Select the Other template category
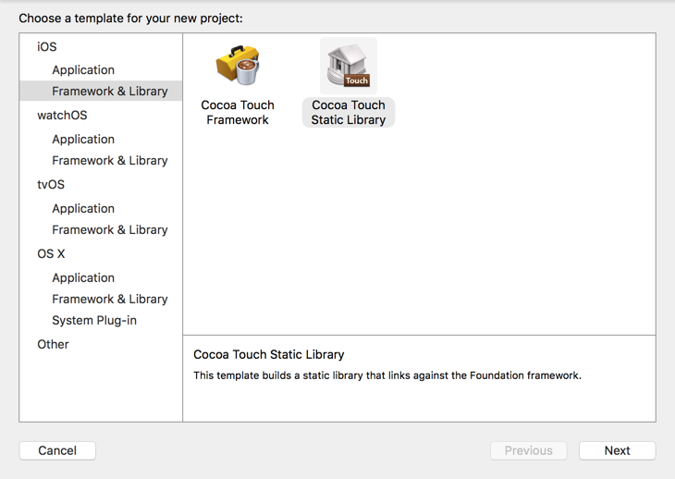The height and width of the screenshot is (479, 675). [53, 344]
